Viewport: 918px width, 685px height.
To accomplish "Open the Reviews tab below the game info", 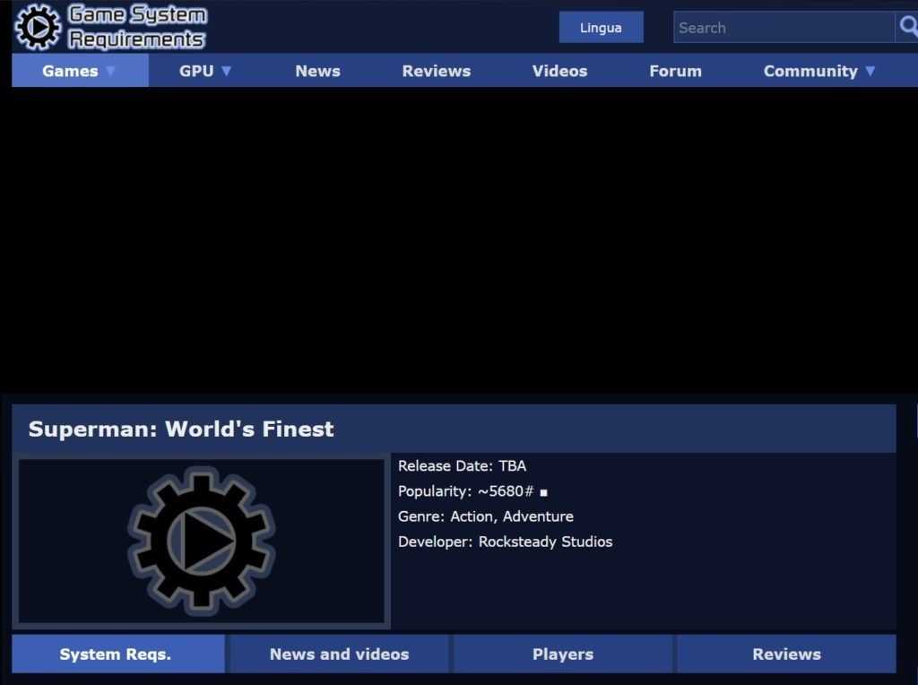I will pyautogui.click(x=786, y=655).
